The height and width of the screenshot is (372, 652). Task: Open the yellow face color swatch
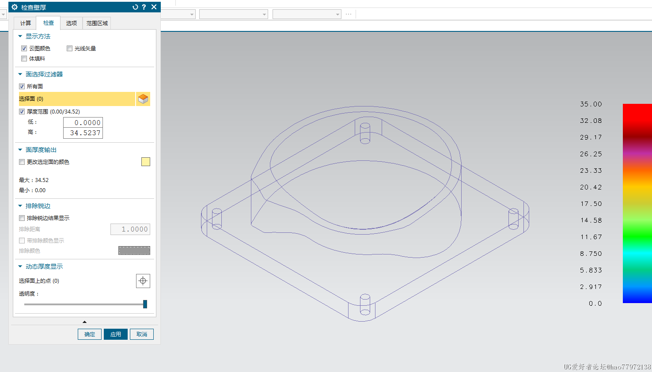[x=146, y=162]
